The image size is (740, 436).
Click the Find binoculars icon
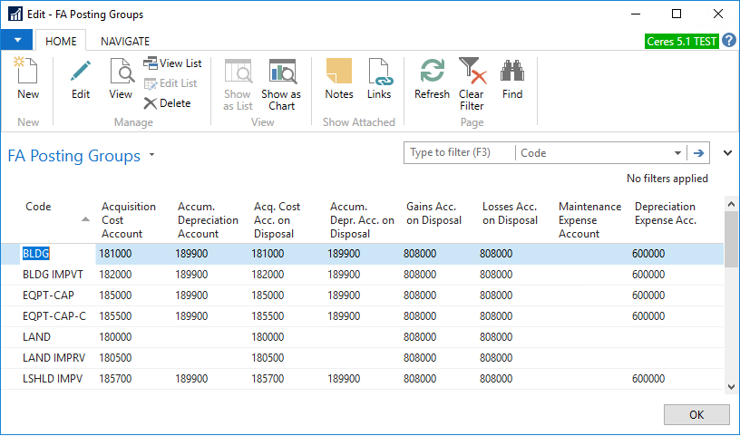point(512,73)
